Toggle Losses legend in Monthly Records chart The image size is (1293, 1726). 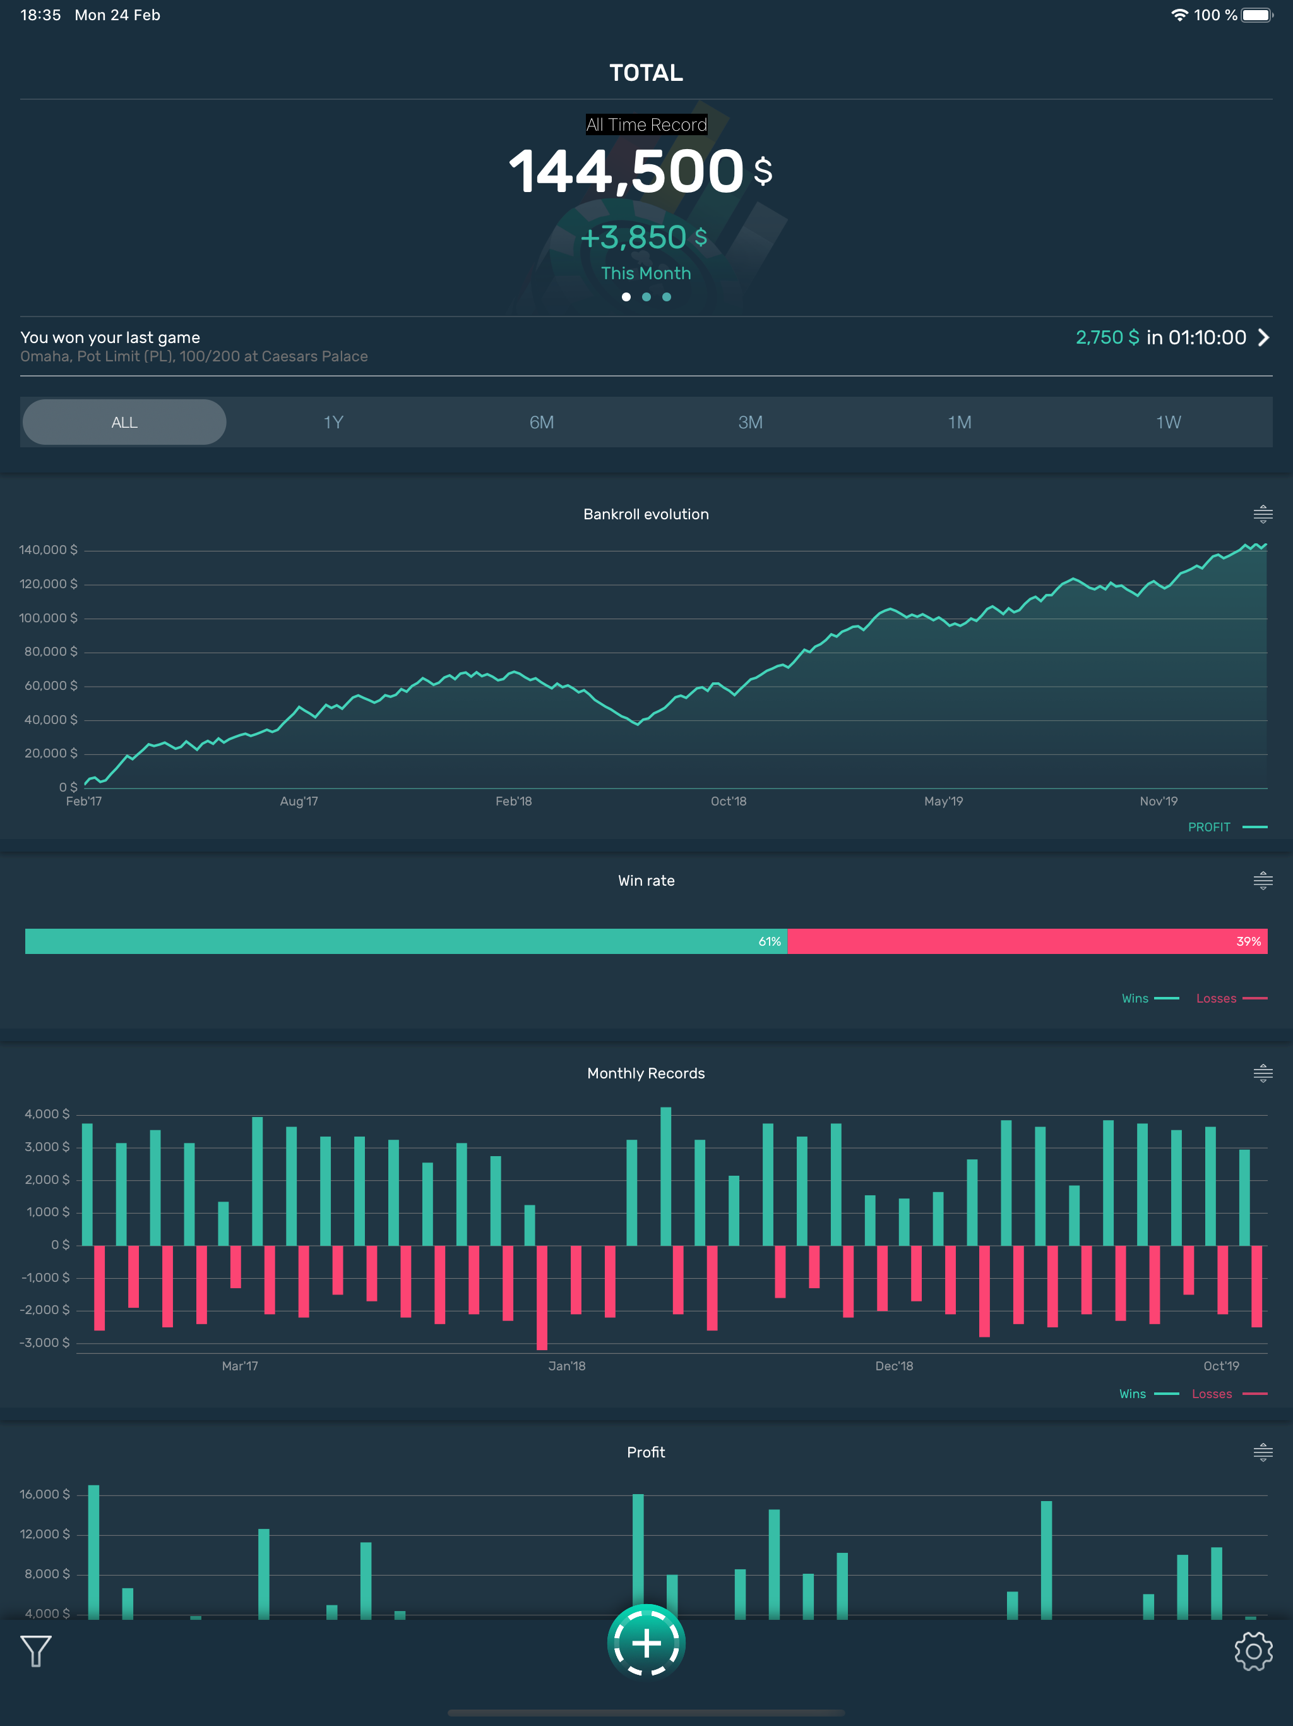1229,1394
